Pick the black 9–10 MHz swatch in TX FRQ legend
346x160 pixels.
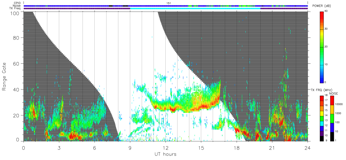[321, 139]
